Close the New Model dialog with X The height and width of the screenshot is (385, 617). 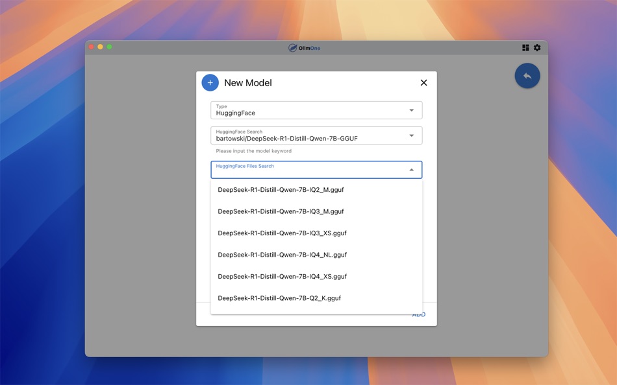point(424,82)
